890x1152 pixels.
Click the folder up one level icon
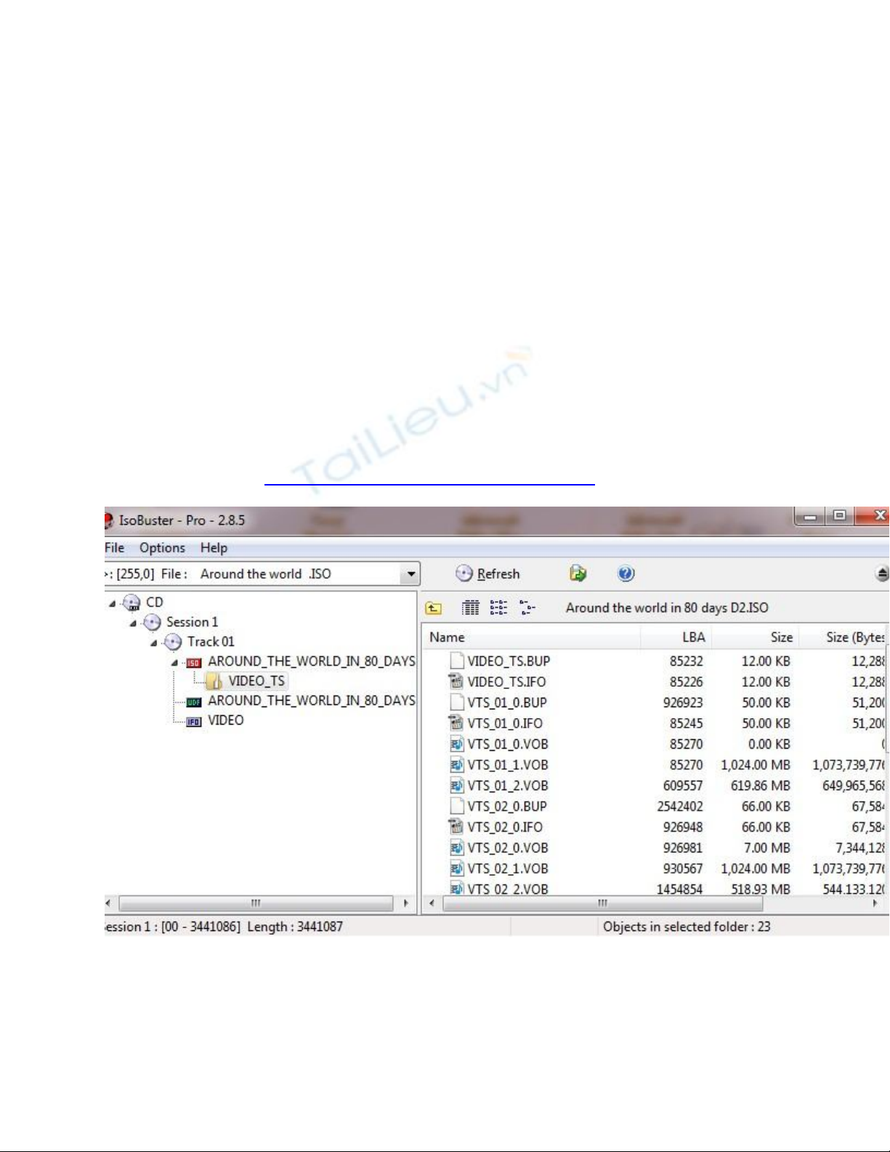tap(434, 608)
